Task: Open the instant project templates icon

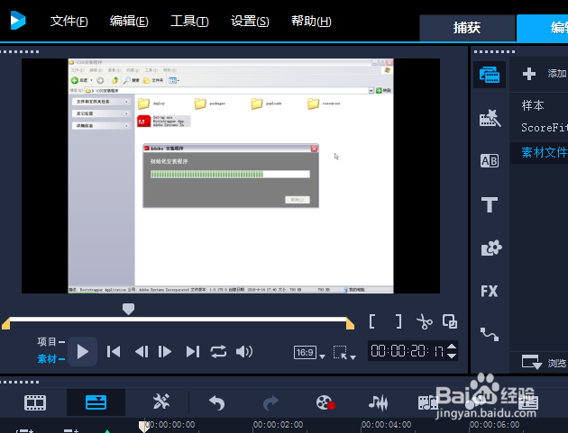Action: 490,118
